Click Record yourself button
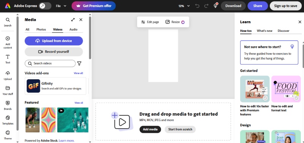The width and height of the screenshot is (304, 143). pyautogui.click(x=54, y=52)
